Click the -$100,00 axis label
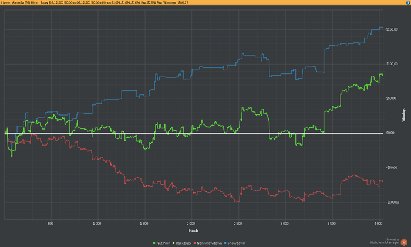This screenshot has height=247, width=411. (392, 202)
